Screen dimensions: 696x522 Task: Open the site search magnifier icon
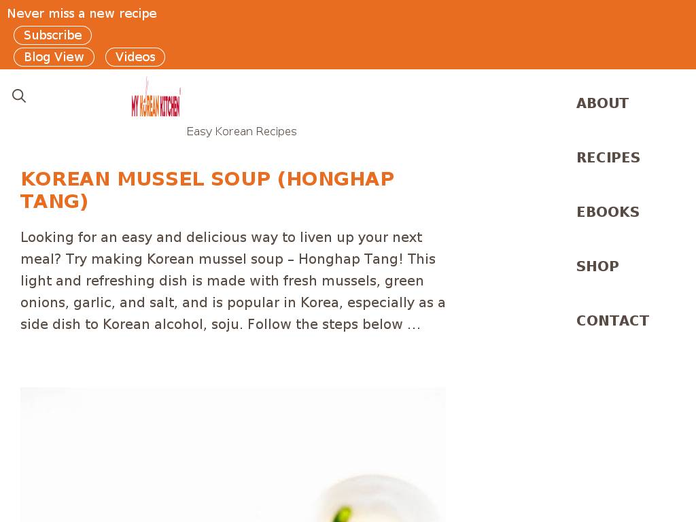coord(19,96)
